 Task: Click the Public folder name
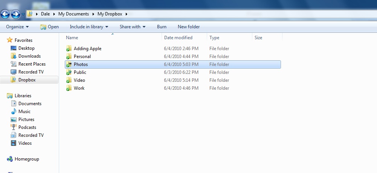point(80,72)
